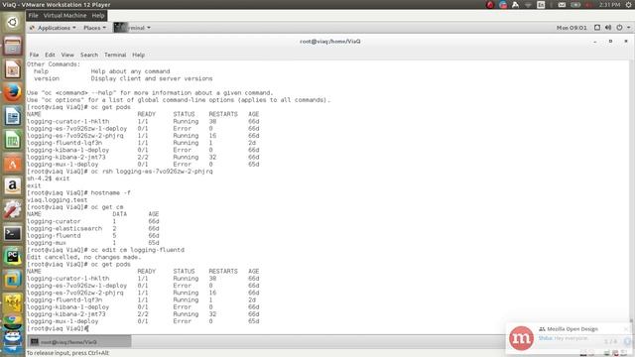Open the terminal View menu

(x=67, y=55)
